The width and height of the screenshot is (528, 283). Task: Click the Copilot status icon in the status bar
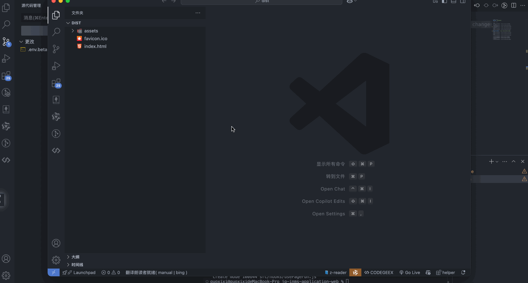(428, 272)
